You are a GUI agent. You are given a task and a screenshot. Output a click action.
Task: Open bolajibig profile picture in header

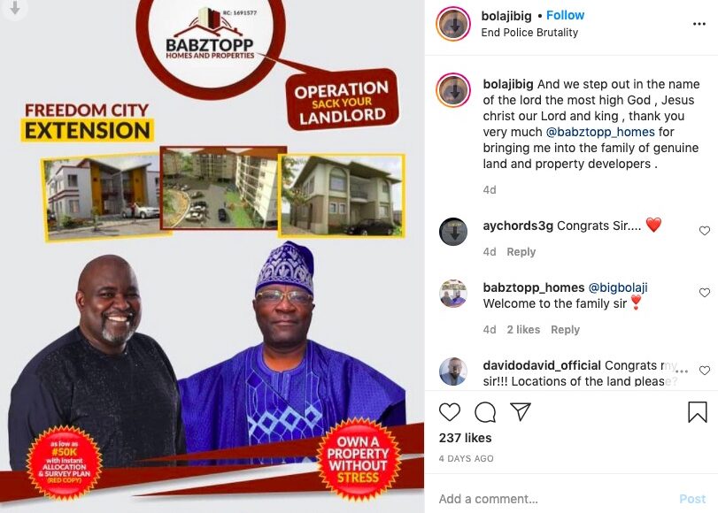453,24
